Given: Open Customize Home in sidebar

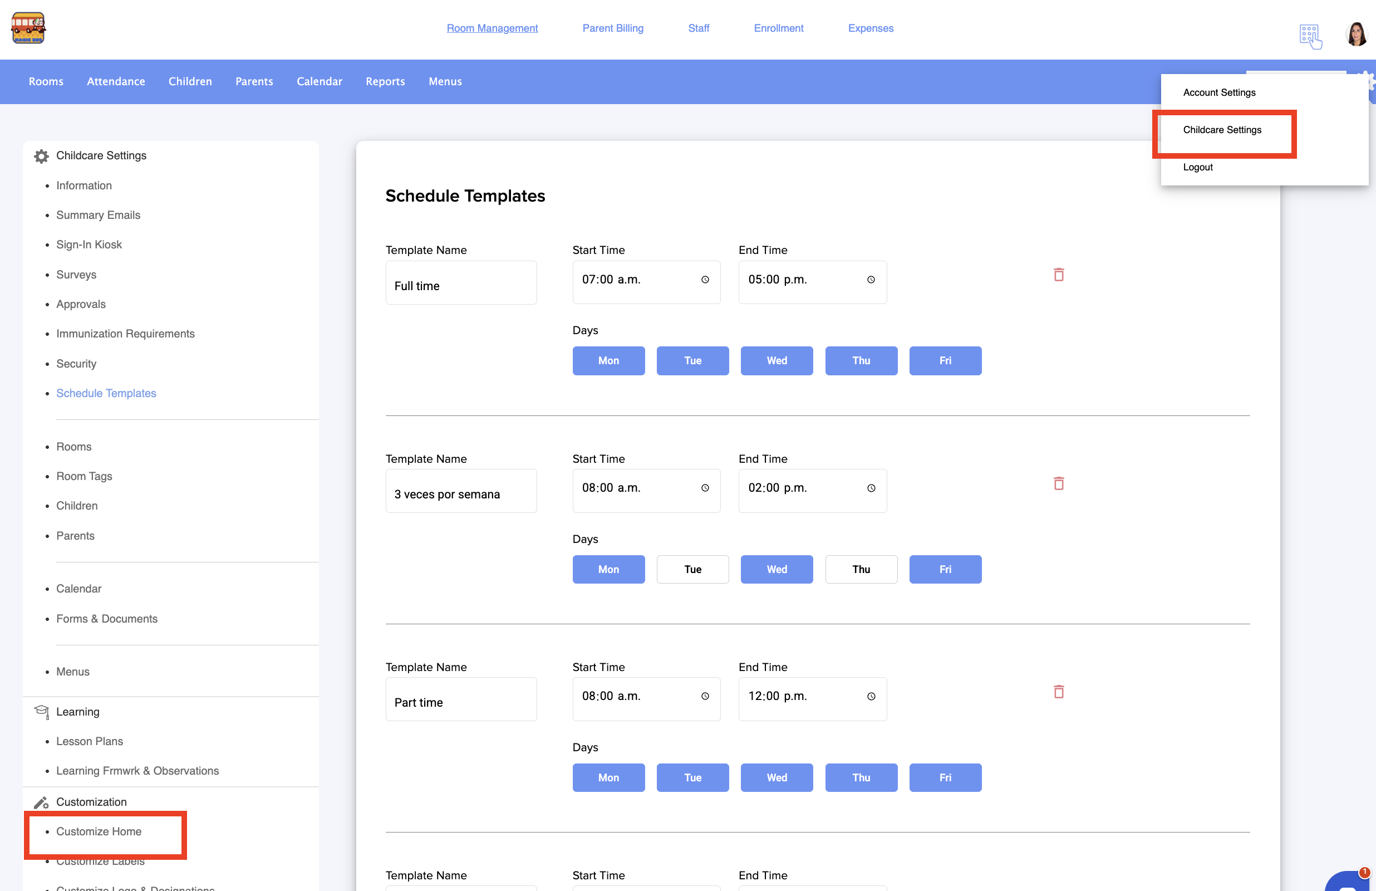Looking at the screenshot, I should pos(99,831).
